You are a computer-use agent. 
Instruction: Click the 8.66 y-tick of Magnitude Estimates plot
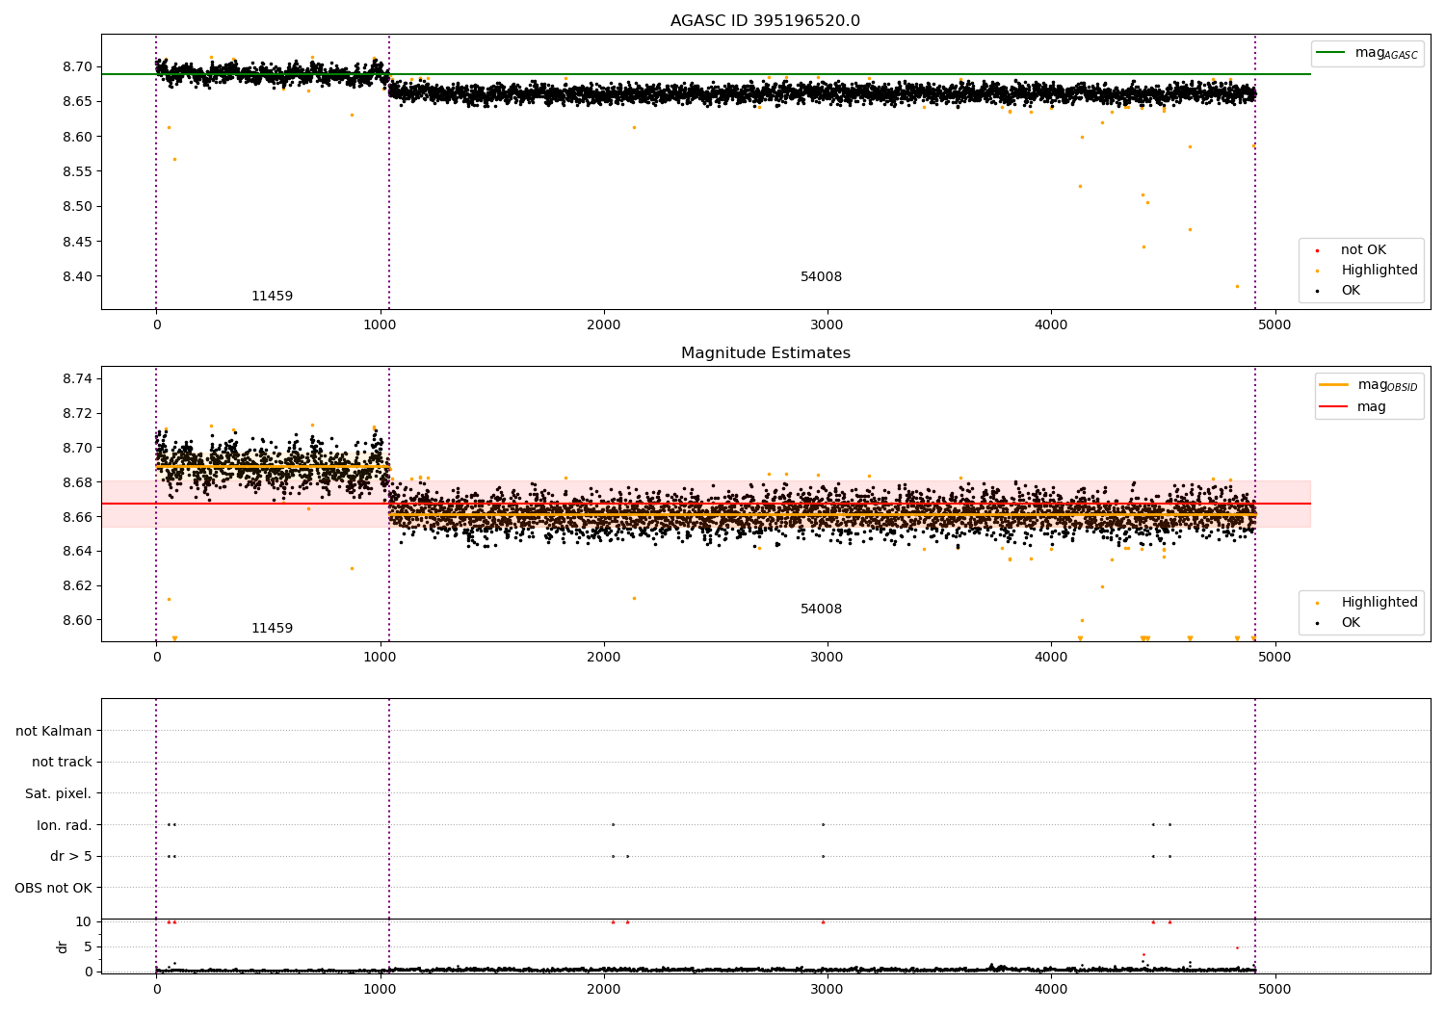(78, 517)
